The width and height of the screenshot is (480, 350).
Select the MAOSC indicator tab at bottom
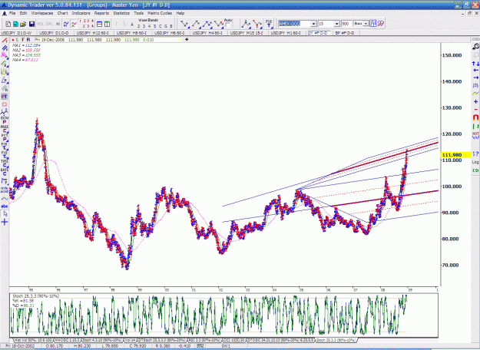coord(66,340)
